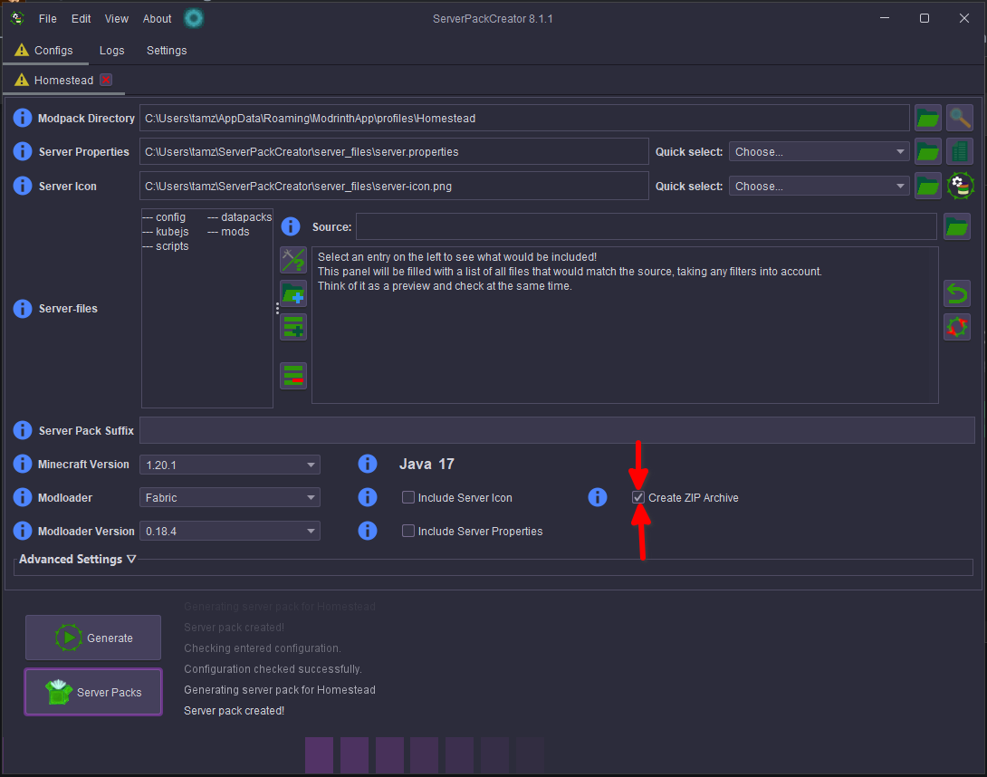Screen dimensions: 987x777
Task: Browse folder for Server Properties file
Action: coord(928,152)
